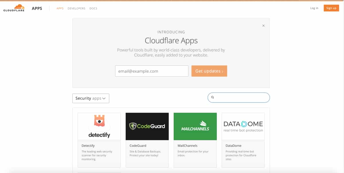Viewport: 344px width, 173px height.
Task: Click the Cloudflare cloud logo
Action: coord(14,7)
